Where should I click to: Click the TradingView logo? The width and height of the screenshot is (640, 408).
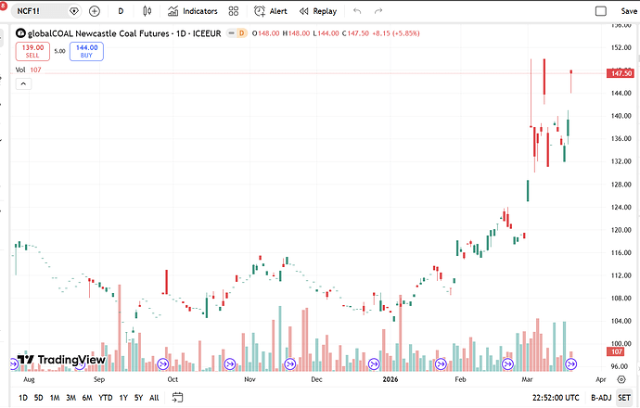click(x=61, y=360)
